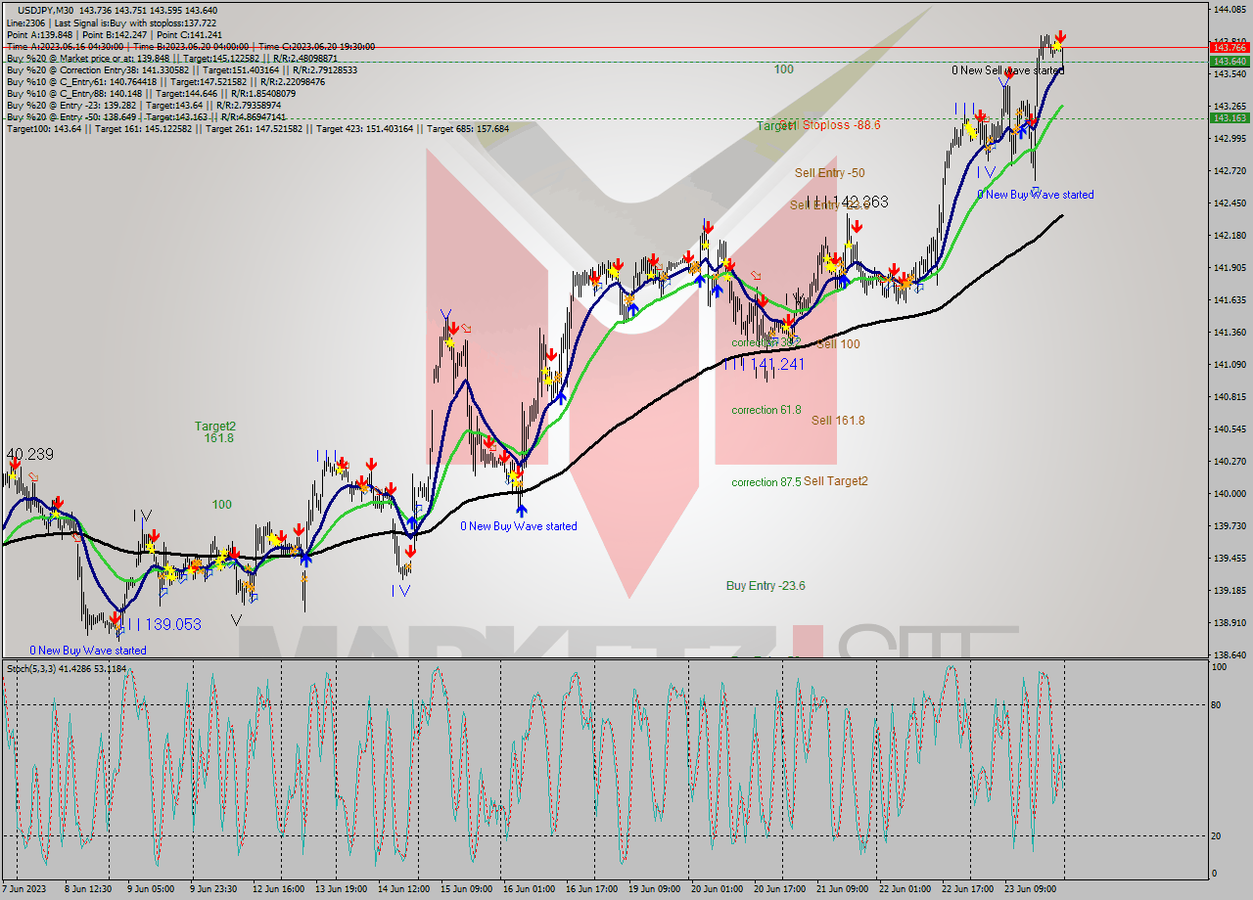Click the 'Buy %10 @ C_Entry61' line
The height and width of the screenshot is (900, 1253).
point(165,81)
